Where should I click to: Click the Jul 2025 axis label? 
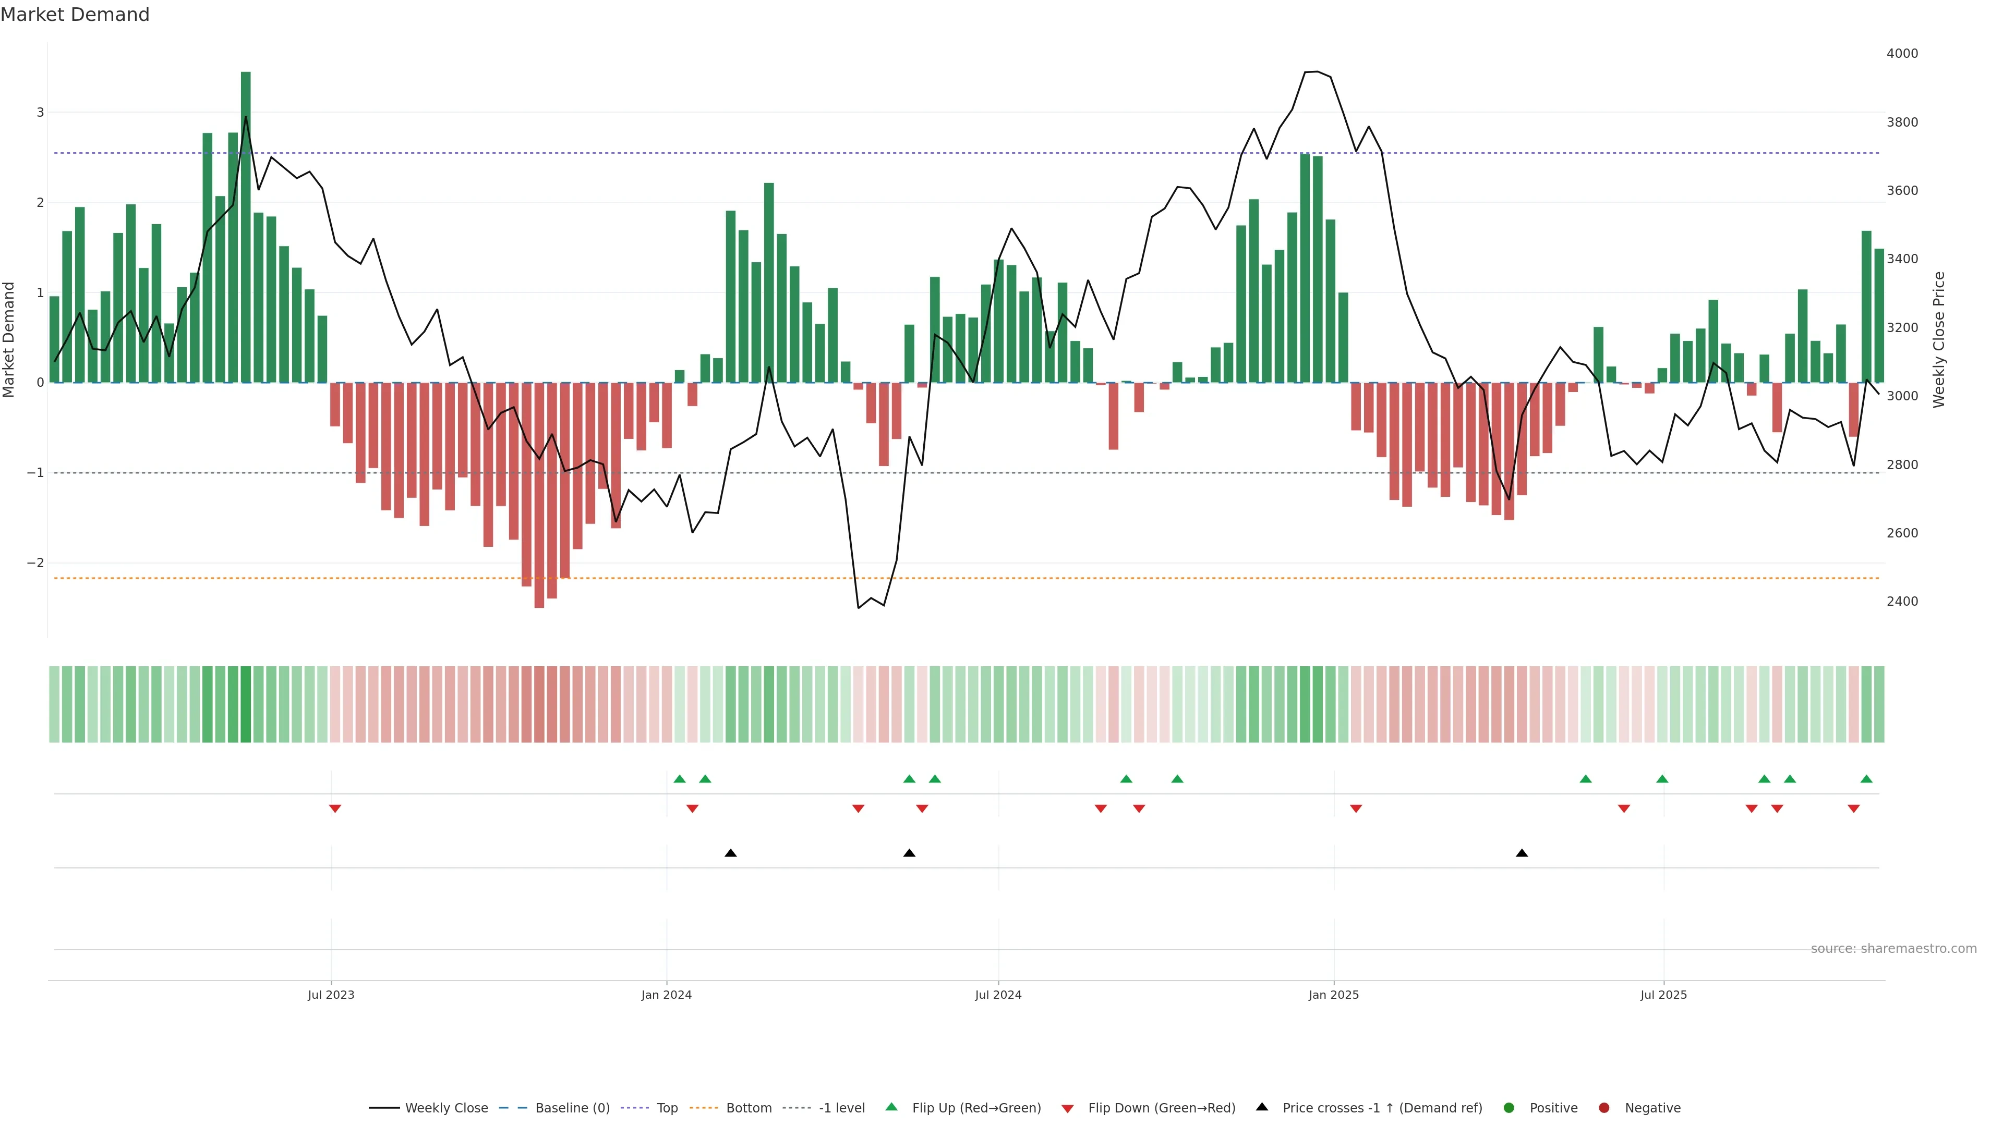[x=1663, y=995]
